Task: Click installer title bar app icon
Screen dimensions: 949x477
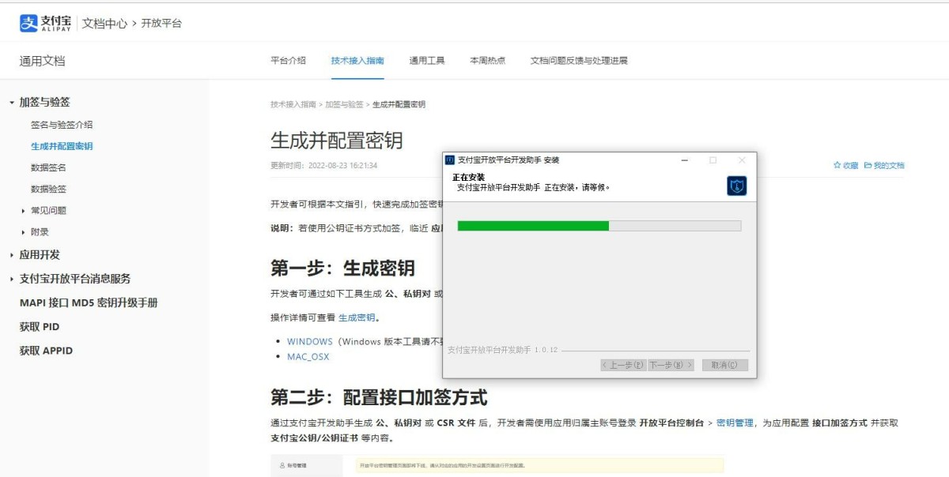Action: point(450,160)
